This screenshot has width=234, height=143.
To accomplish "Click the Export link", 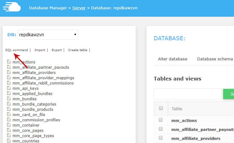I will point(57,50).
